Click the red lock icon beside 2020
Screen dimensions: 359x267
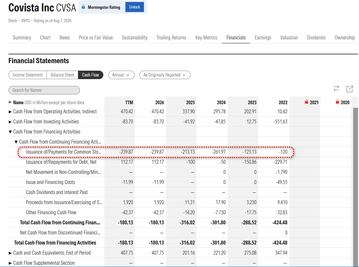[337, 102]
